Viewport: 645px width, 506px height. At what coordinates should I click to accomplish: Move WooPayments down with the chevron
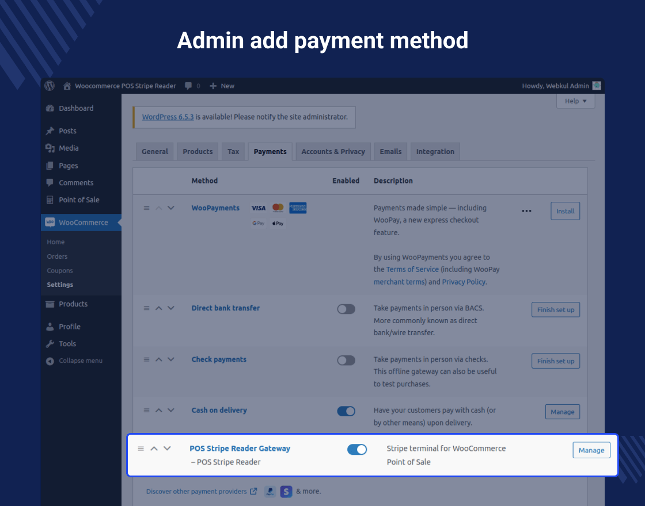pyautogui.click(x=171, y=208)
